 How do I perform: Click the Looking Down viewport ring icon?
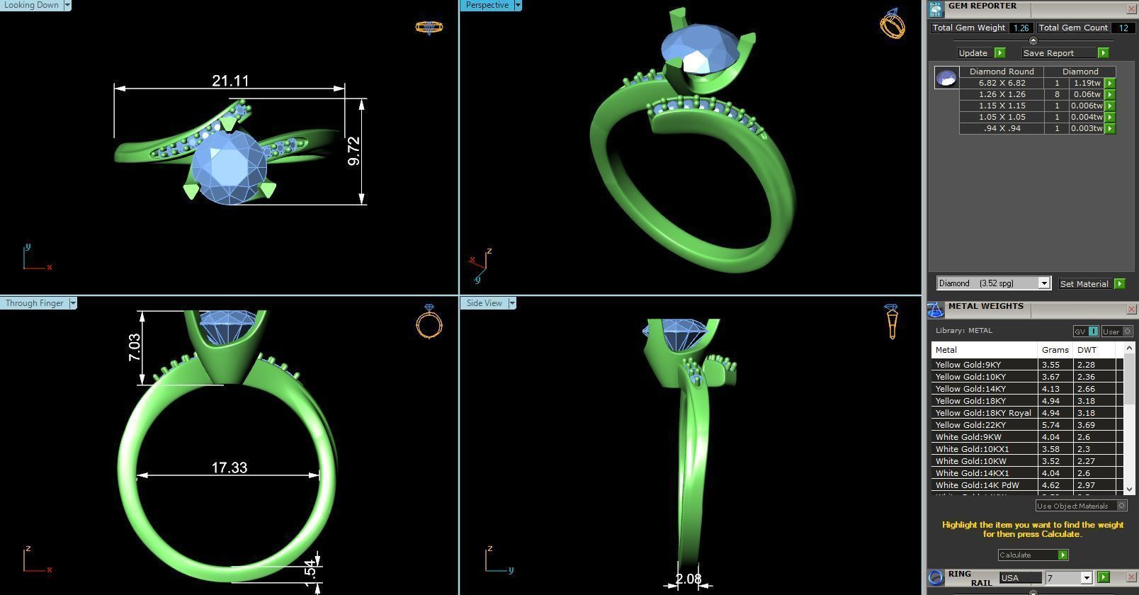click(x=429, y=27)
